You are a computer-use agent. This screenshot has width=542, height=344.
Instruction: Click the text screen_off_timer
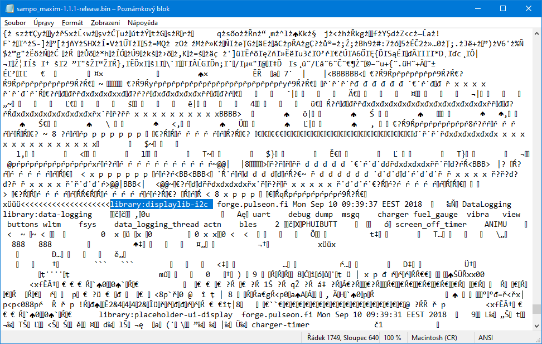(431, 224)
